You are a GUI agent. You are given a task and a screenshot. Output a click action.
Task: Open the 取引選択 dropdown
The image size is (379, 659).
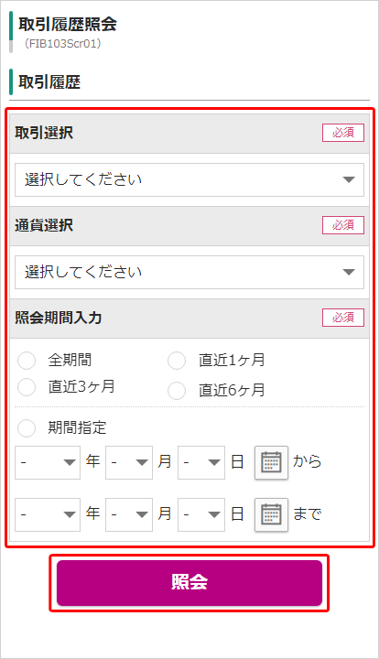coord(189,180)
